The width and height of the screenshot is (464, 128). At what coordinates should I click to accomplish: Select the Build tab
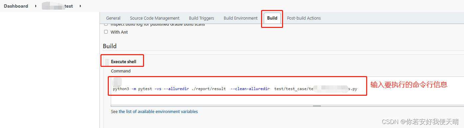[x=272, y=18]
